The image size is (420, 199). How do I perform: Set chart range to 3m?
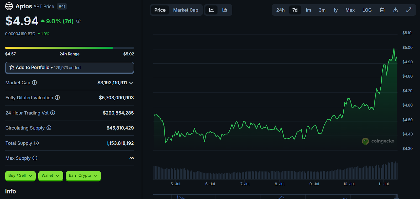322,10
